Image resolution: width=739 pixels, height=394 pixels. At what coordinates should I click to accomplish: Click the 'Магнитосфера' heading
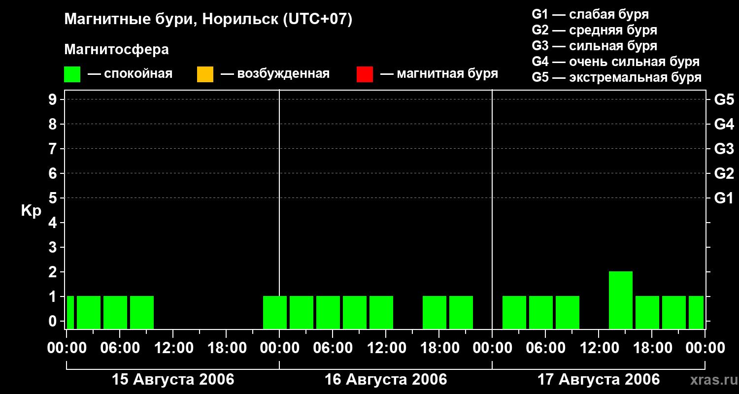point(116,50)
